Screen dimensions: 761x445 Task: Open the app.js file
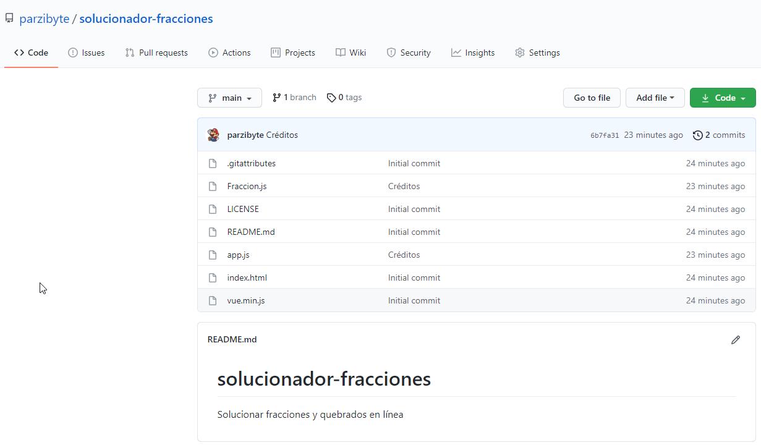pos(238,255)
